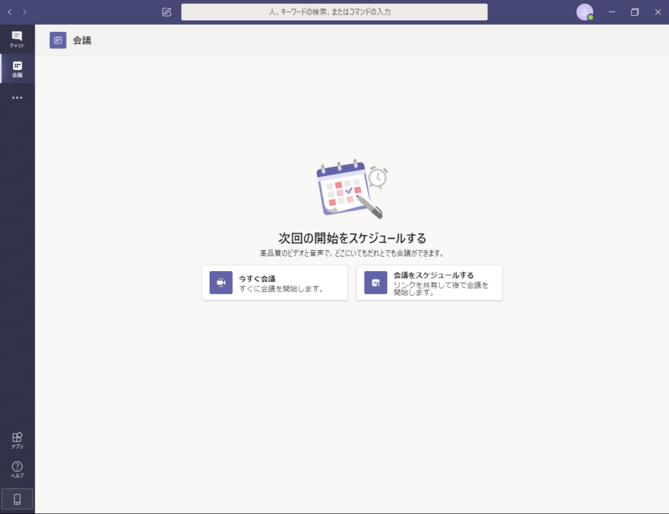Close the Teams window
The height and width of the screenshot is (514, 669).
[658, 12]
